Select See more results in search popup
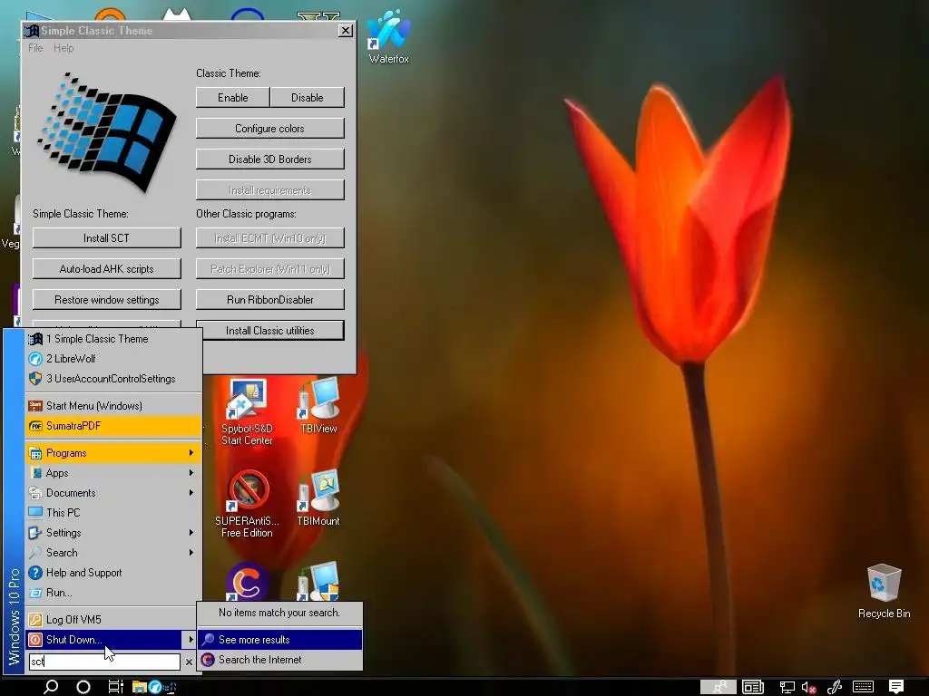This screenshot has height=696, width=929. [x=279, y=640]
